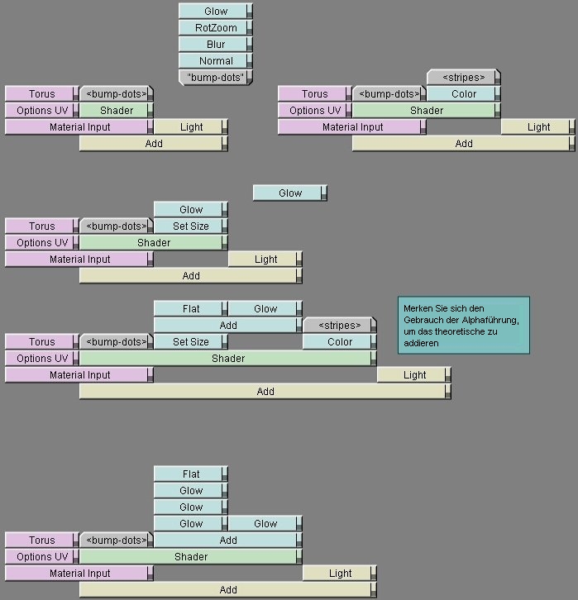578x600 pixels.
Task: Select Glow directly above the Set Size without Flat
Action: coord(191,209)
